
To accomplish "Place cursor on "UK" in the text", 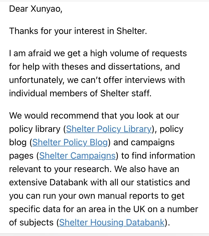I will pyautogui.click(x=138, y=209).
